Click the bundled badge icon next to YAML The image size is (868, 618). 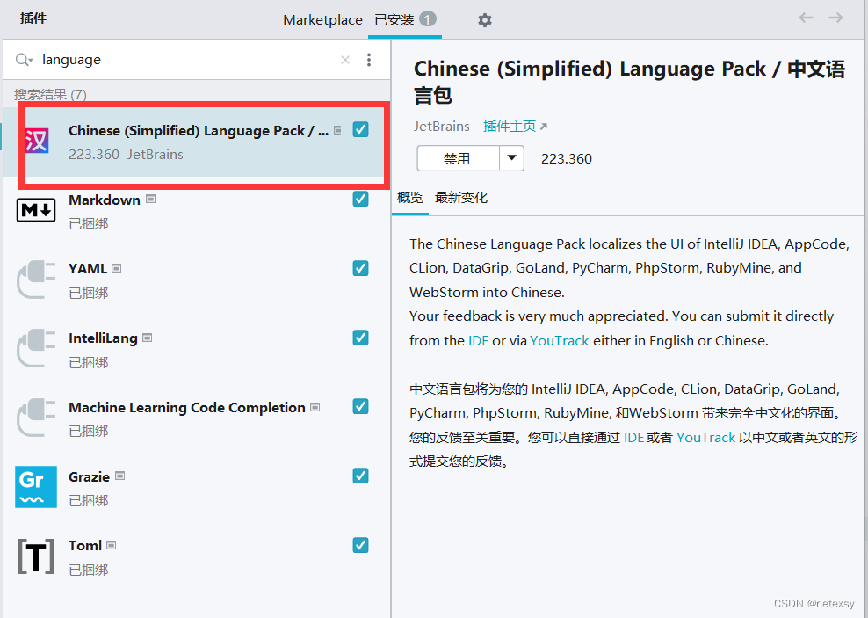(116, 268)
